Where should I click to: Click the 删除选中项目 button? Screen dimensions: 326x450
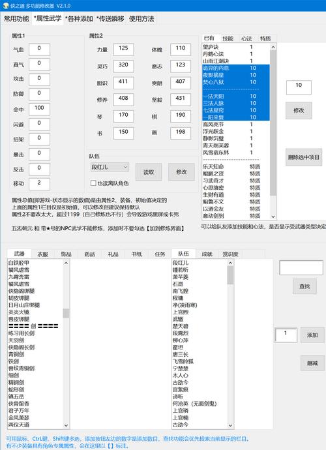pos(304,157)
